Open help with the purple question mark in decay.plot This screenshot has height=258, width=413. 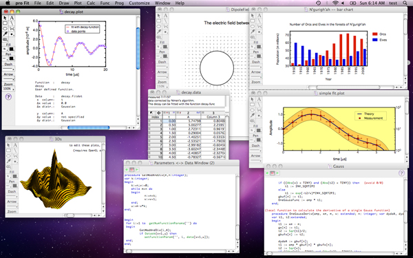[8, 96]
